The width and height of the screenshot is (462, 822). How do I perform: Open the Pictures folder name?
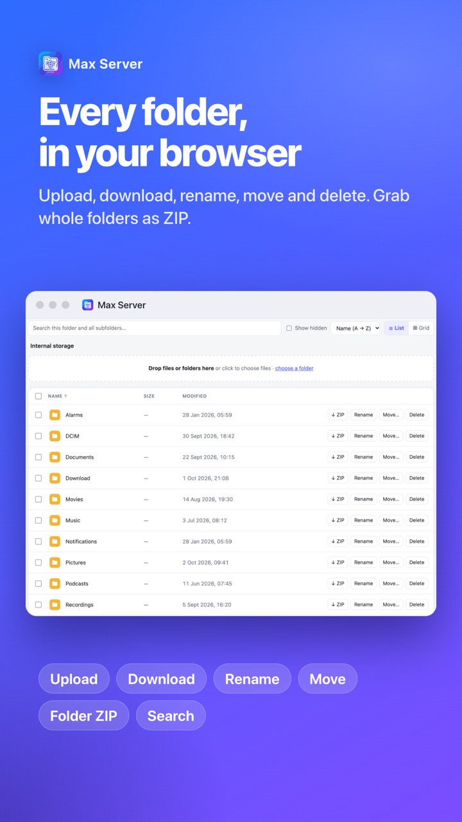[x=76, y=563]
